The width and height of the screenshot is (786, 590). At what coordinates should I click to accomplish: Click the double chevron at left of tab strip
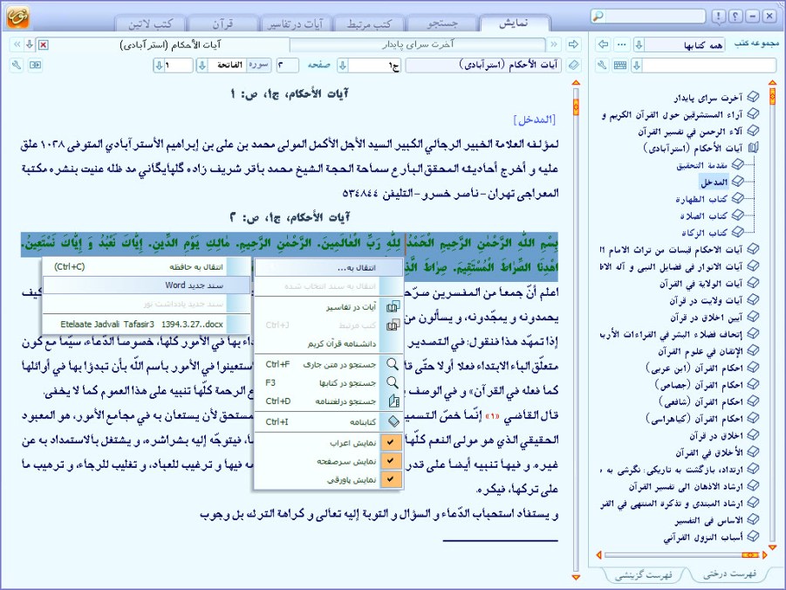tap(17, 45)
